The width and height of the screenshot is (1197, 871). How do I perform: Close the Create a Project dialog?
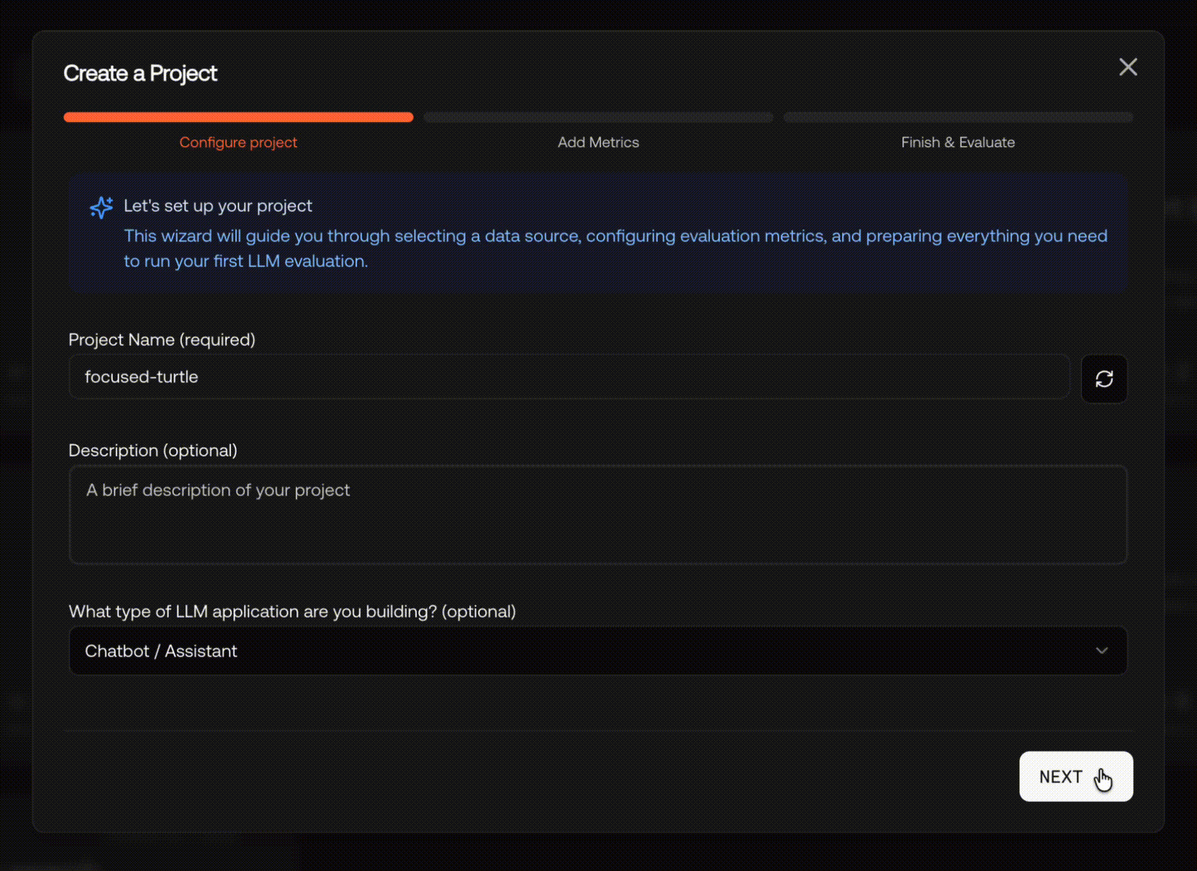(1128, 67)
